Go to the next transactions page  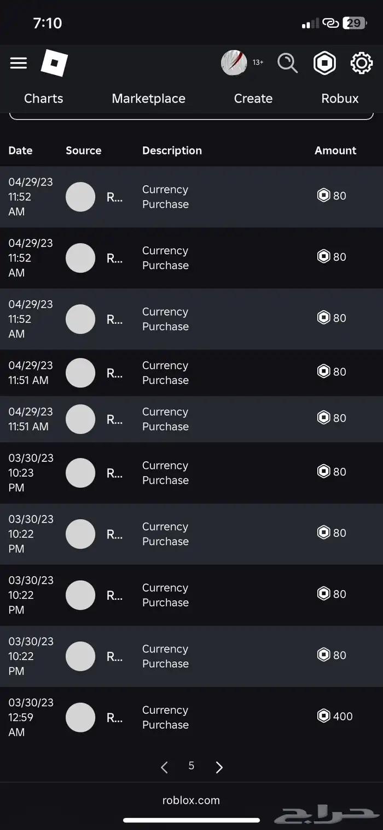219,767
